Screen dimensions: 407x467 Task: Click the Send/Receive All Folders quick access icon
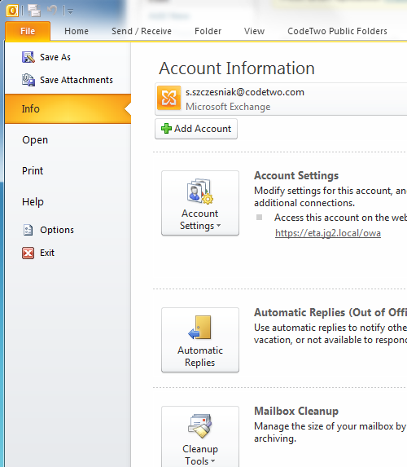click(34, 11)
